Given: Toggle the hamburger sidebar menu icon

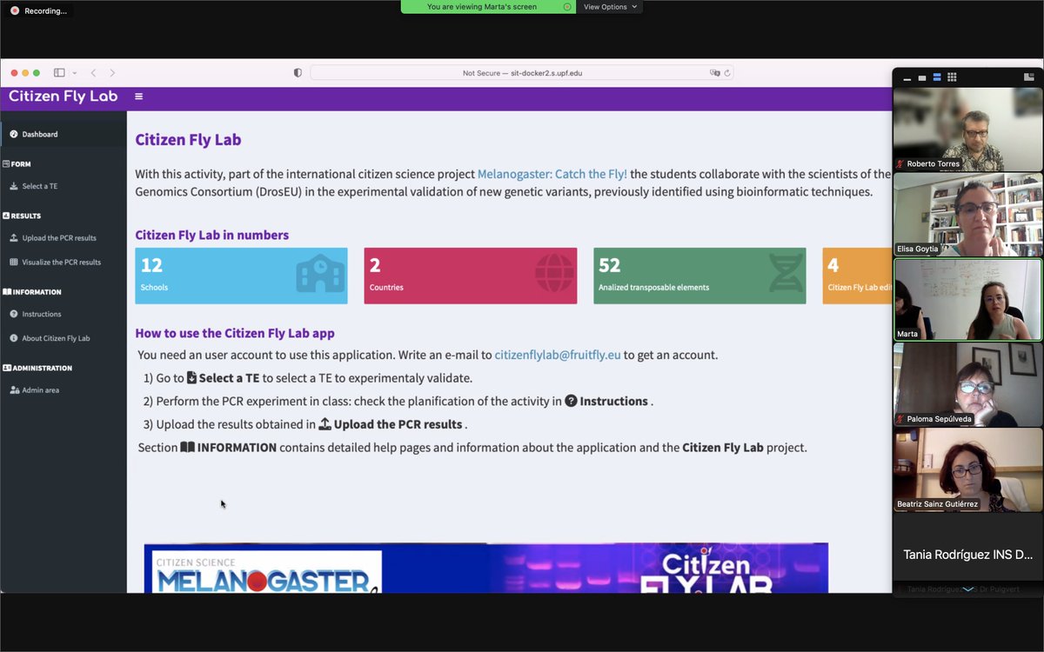Looking at the screenshot, I should tap(138, 96).
